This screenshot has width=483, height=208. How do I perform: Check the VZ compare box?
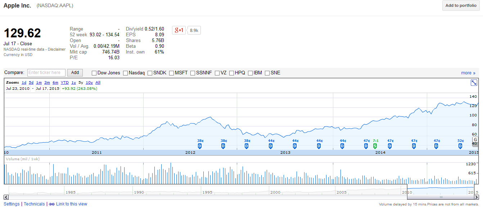(217, 73)
